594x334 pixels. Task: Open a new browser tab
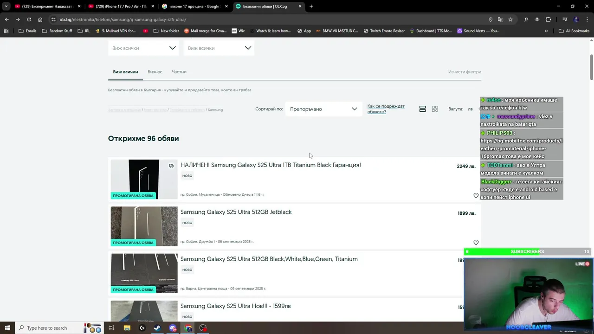pyautogui.click(x=311, y=6)
